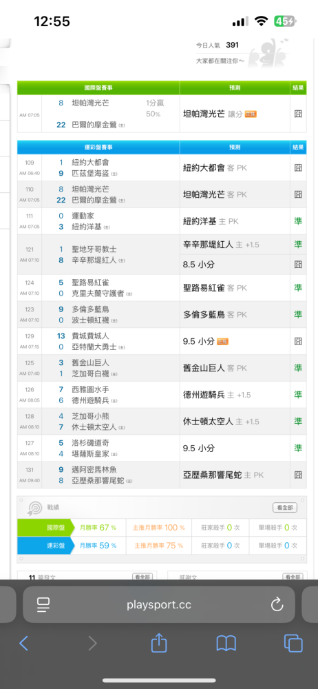Click 匹茲堡海盜 team name
This screenshot has height=689, width=318.
point(89,173)
